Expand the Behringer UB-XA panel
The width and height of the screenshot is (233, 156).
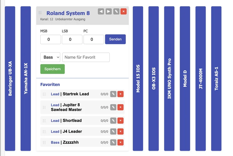click(10, 79)
